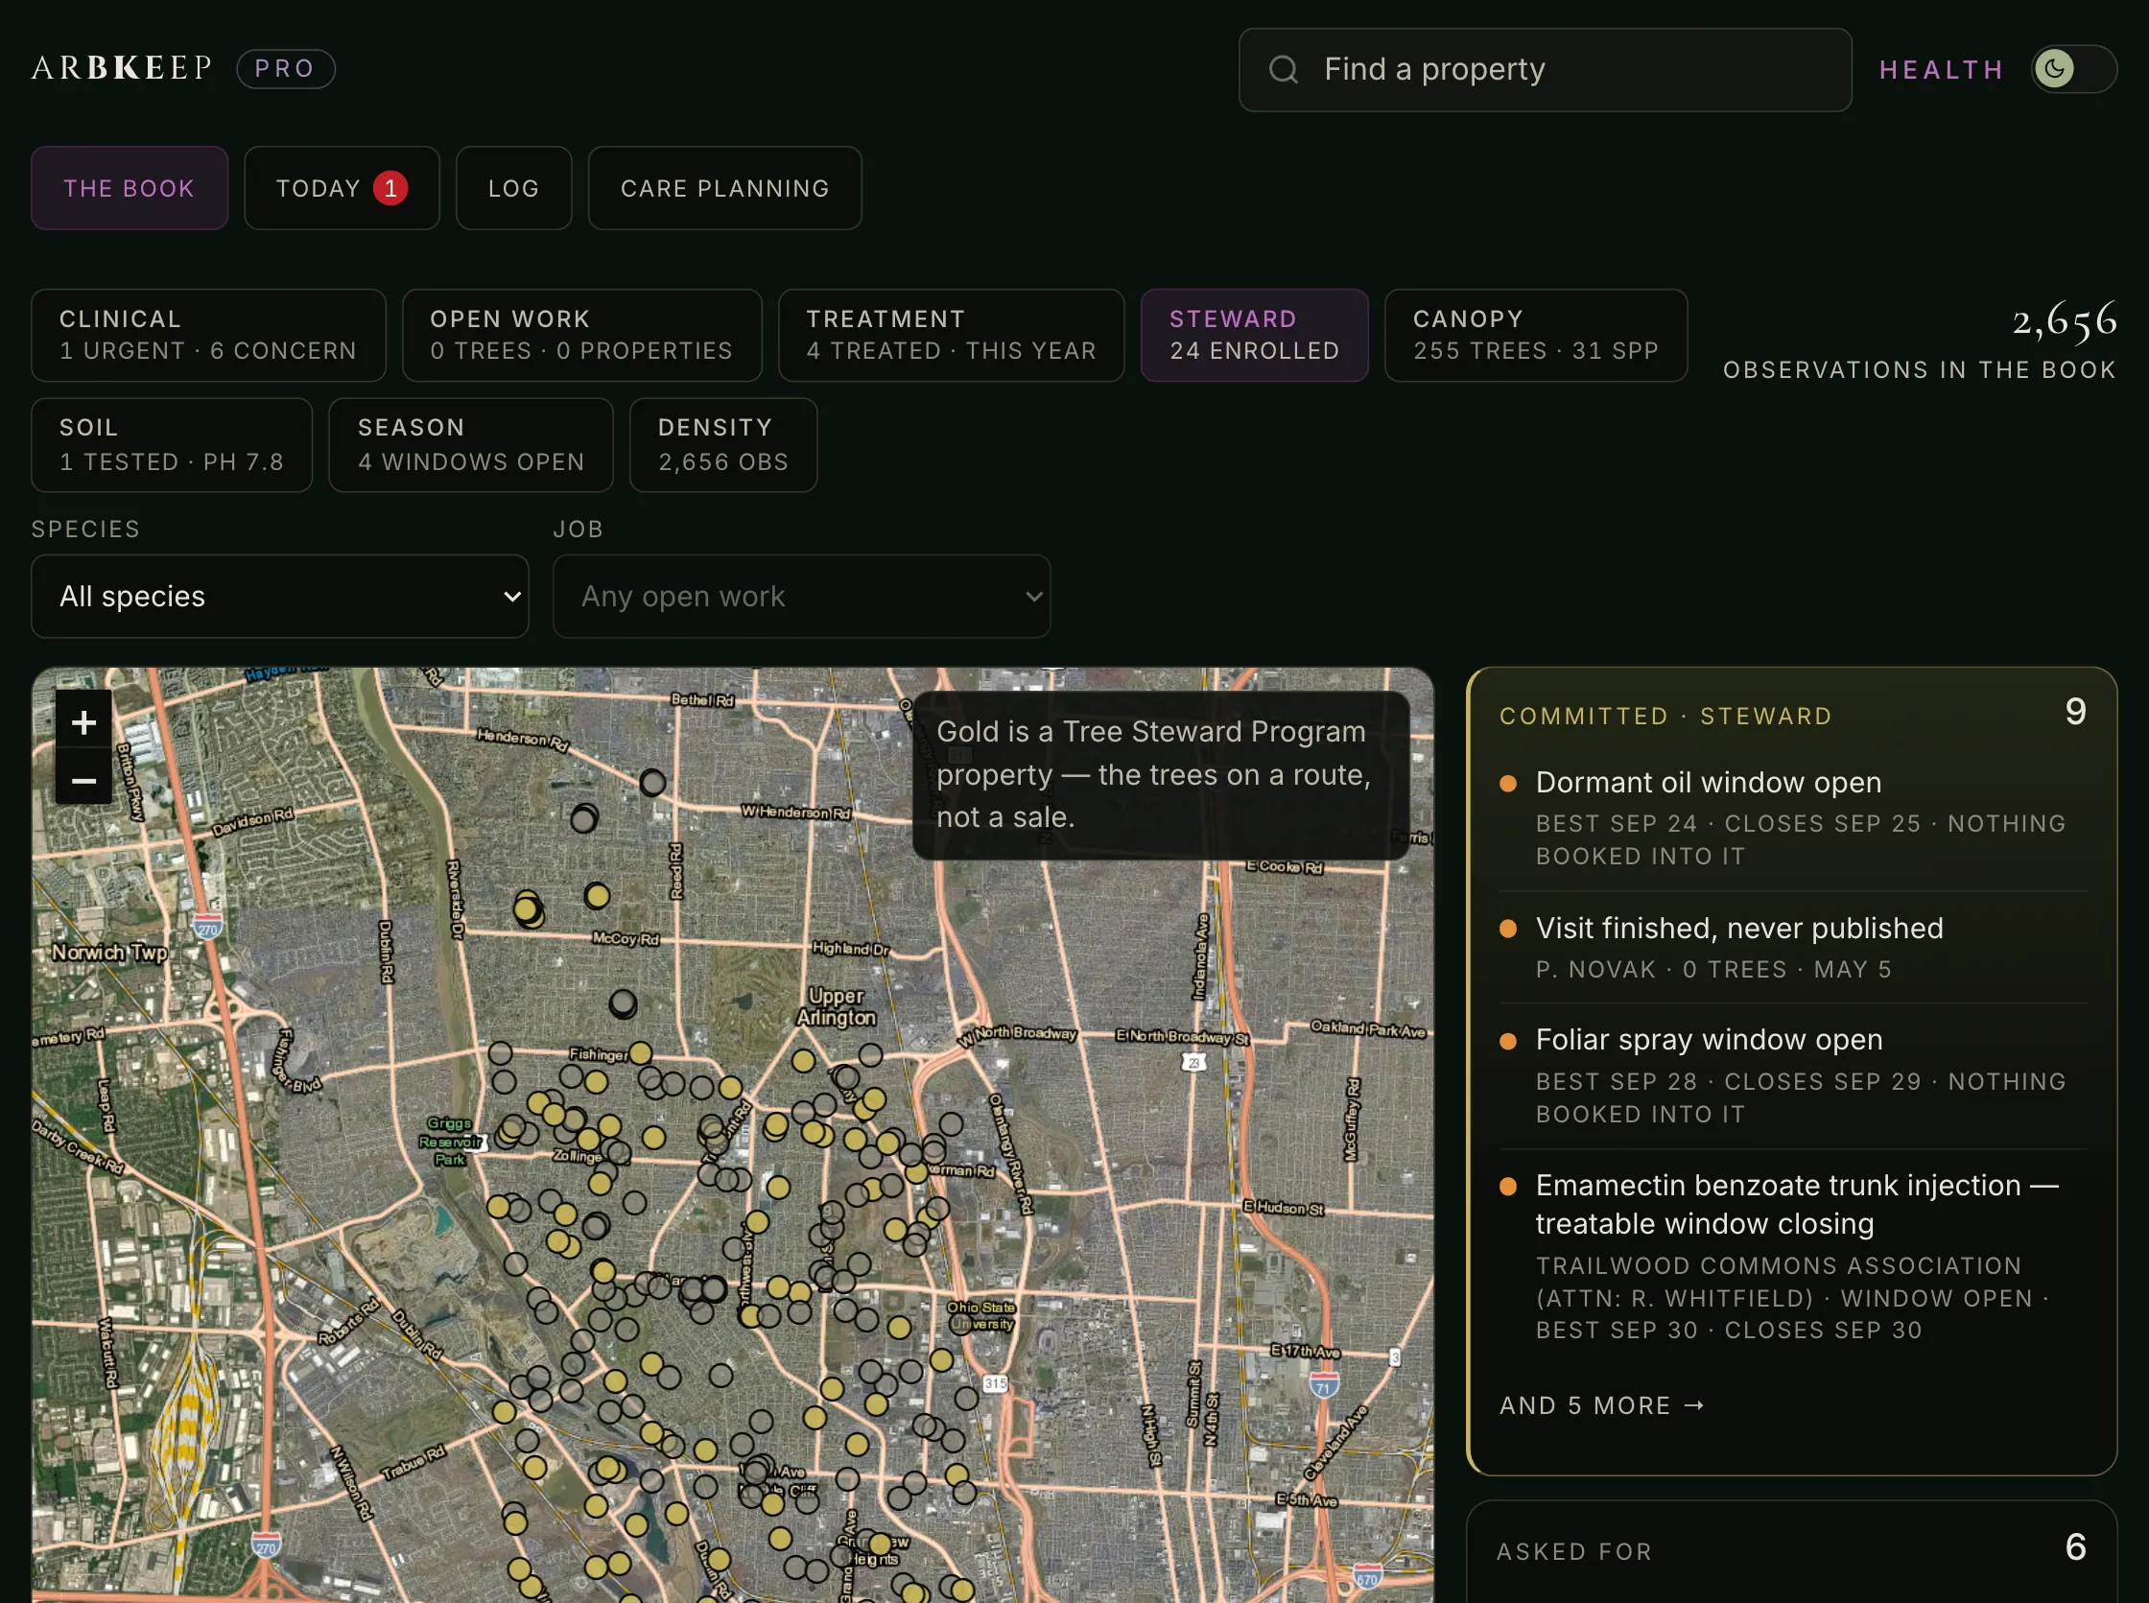The width and height of the screenshot is (2149, 1603).
Task: Click the Asked For card heading
Action: pyautogui.click(x=1574, y=1551)
